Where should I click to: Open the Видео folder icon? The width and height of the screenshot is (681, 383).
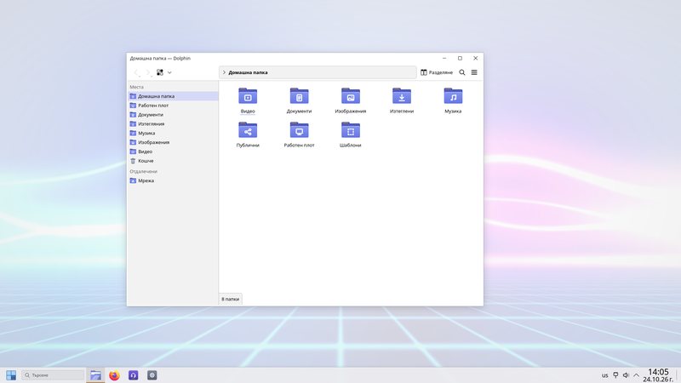[248, 96]
